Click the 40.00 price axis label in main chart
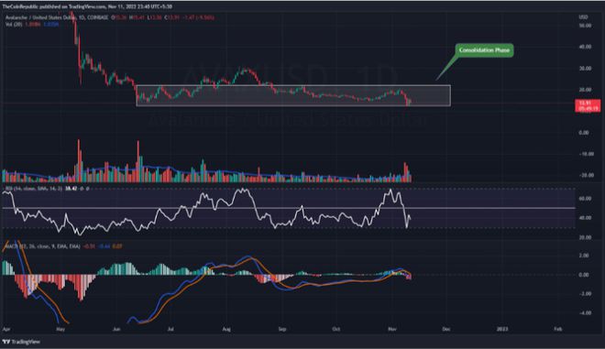Screen dimensions: 605x349 pyautogui.click(x=585, y=47)
